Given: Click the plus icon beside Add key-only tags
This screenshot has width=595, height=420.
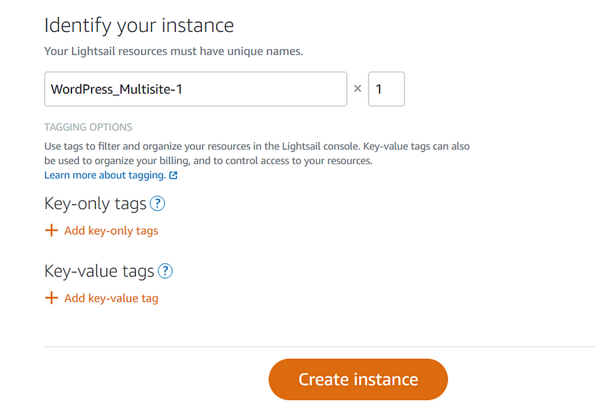Looking at the screenshot, I should (51, 230).
